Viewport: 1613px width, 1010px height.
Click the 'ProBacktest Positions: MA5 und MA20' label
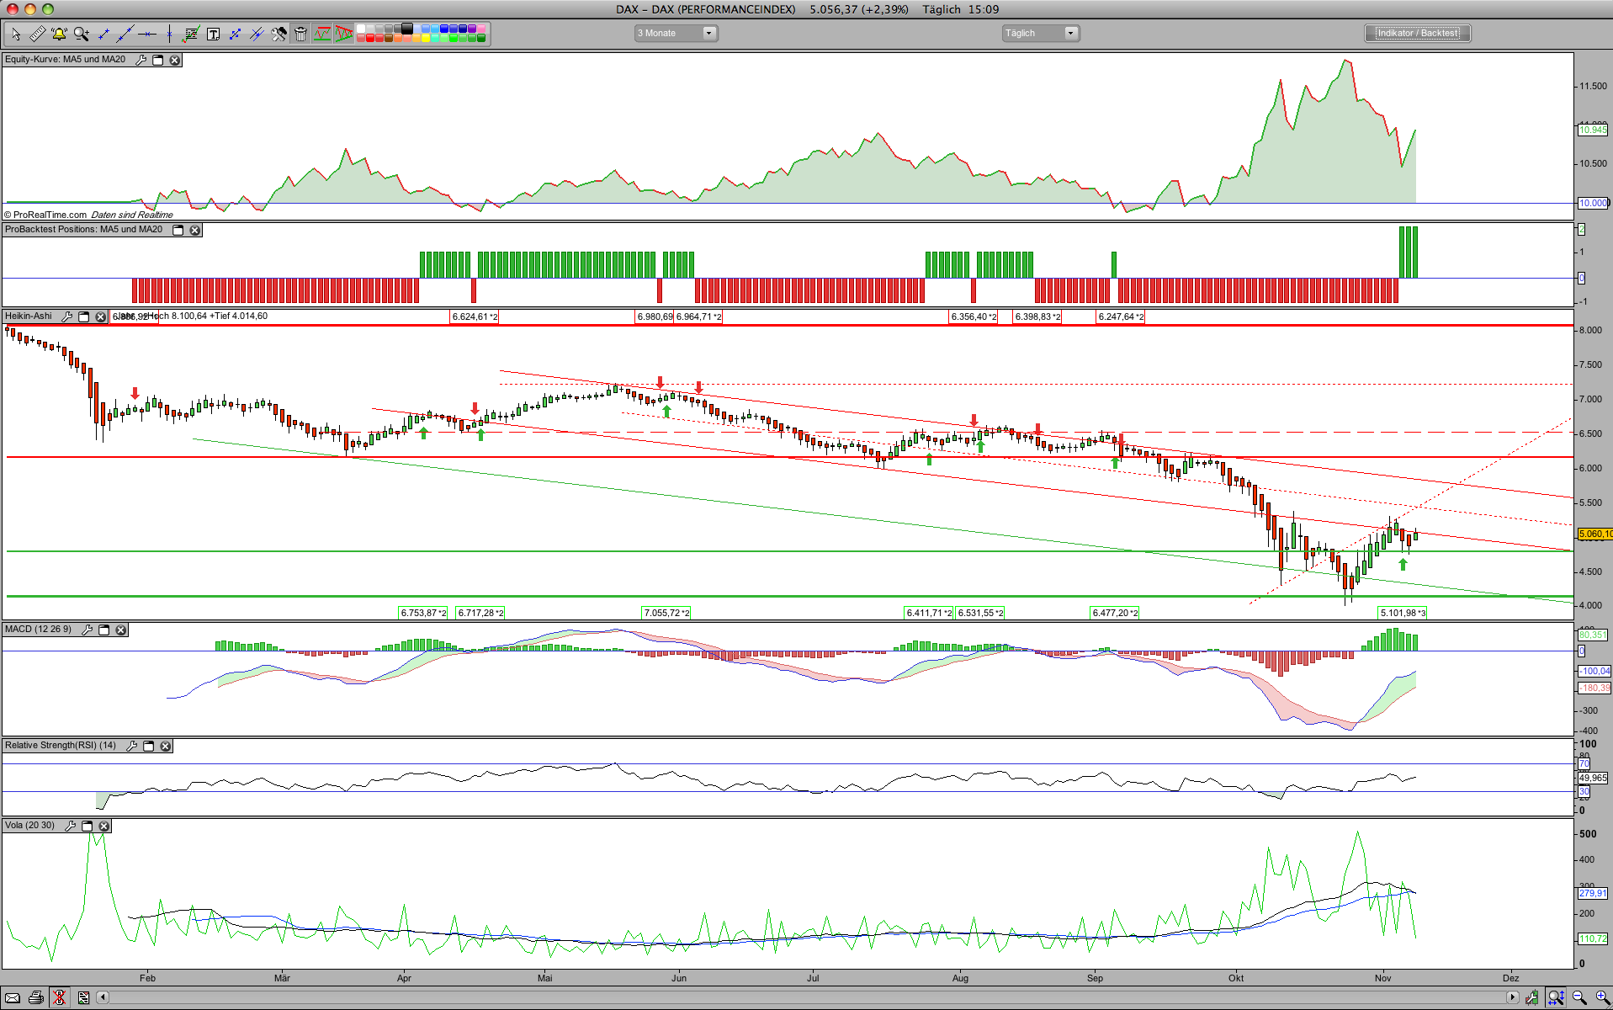[83, 230]
